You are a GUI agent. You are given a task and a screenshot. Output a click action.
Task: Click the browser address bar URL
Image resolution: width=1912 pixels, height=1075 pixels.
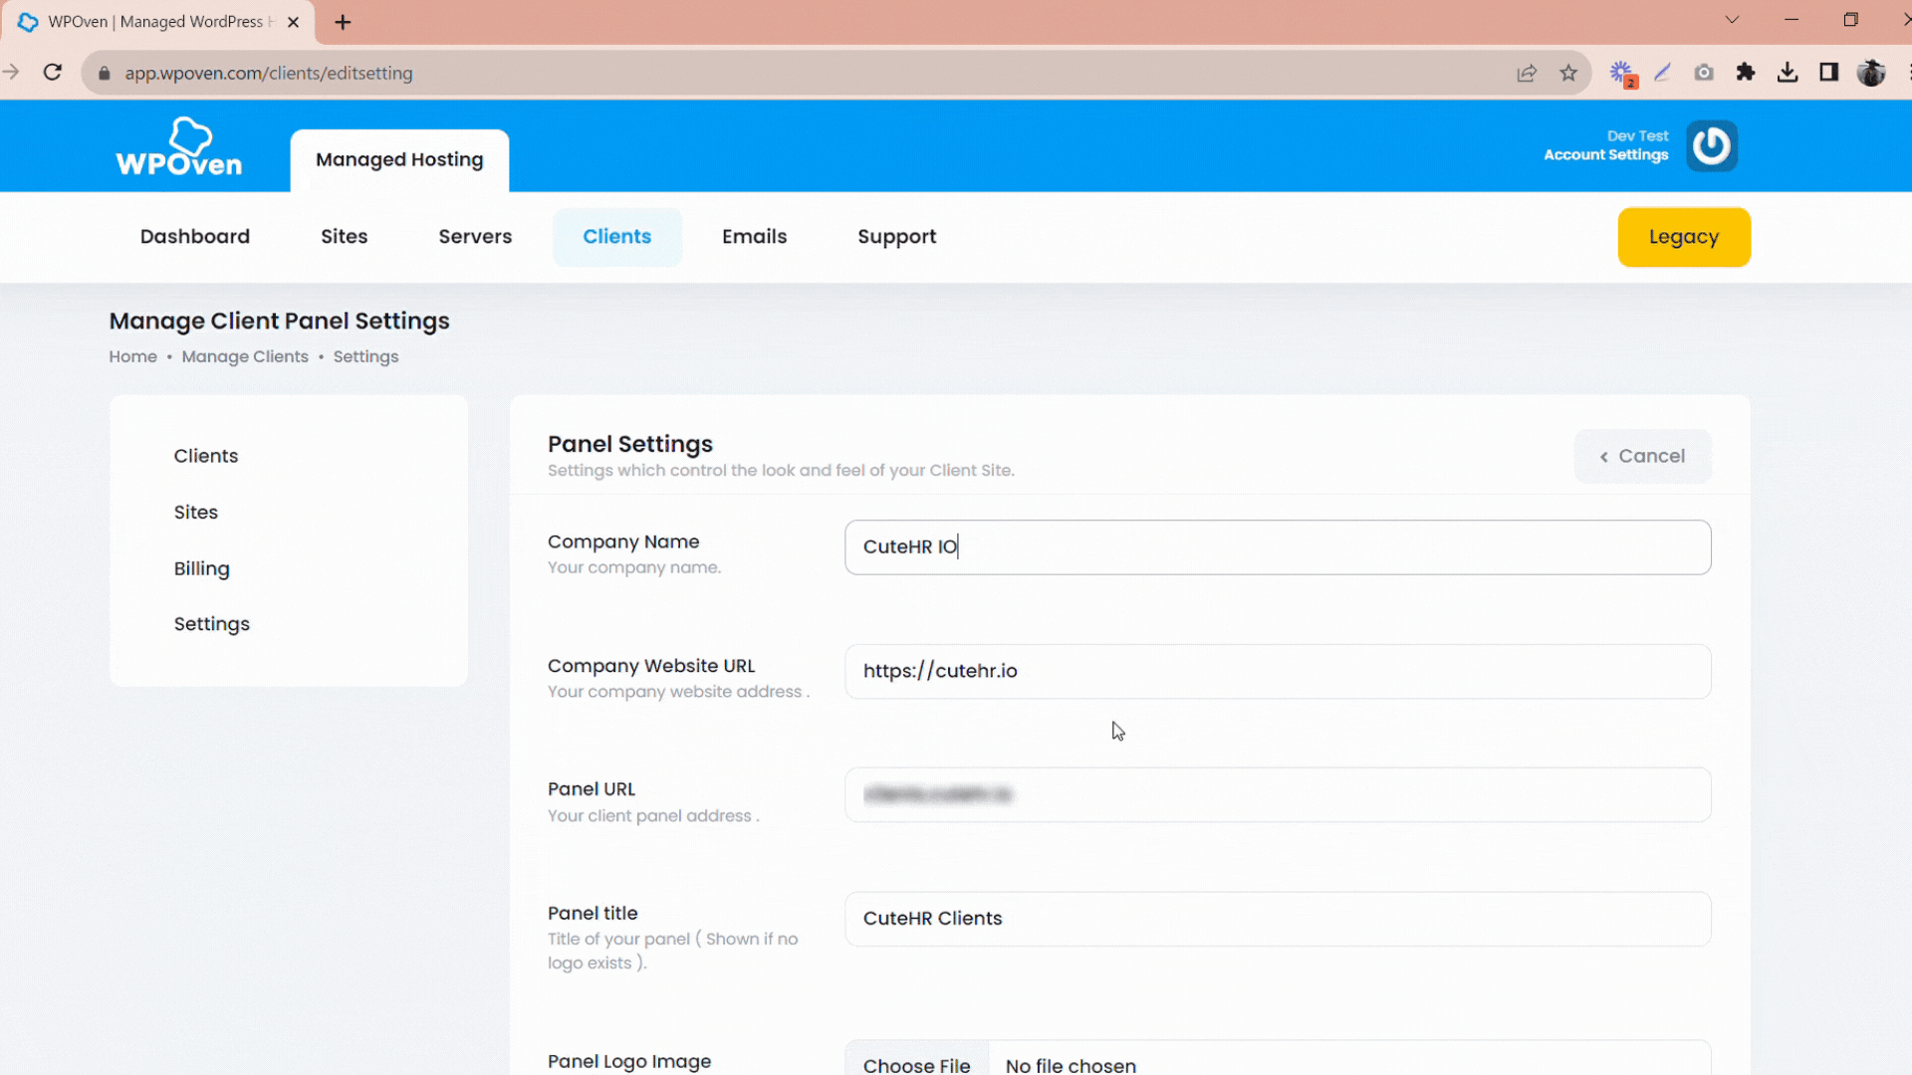point(269,74)
